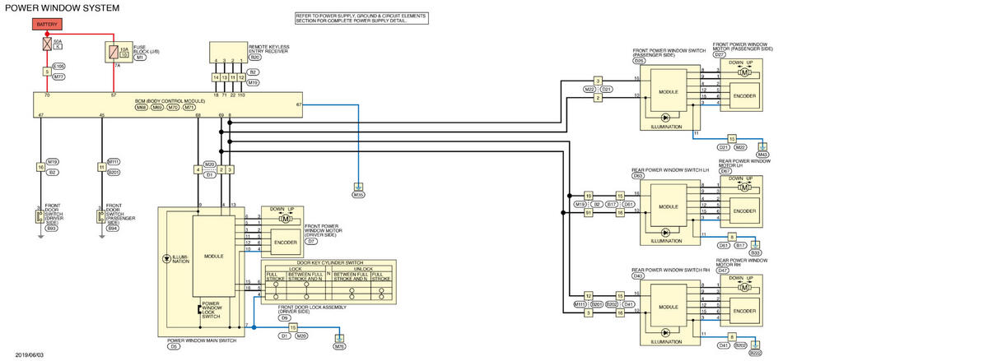Select the REAR POWER WINDOW SWITCH LH label
Image resolution: width=988 pixels, height=361 pixels.
point(669,170)
